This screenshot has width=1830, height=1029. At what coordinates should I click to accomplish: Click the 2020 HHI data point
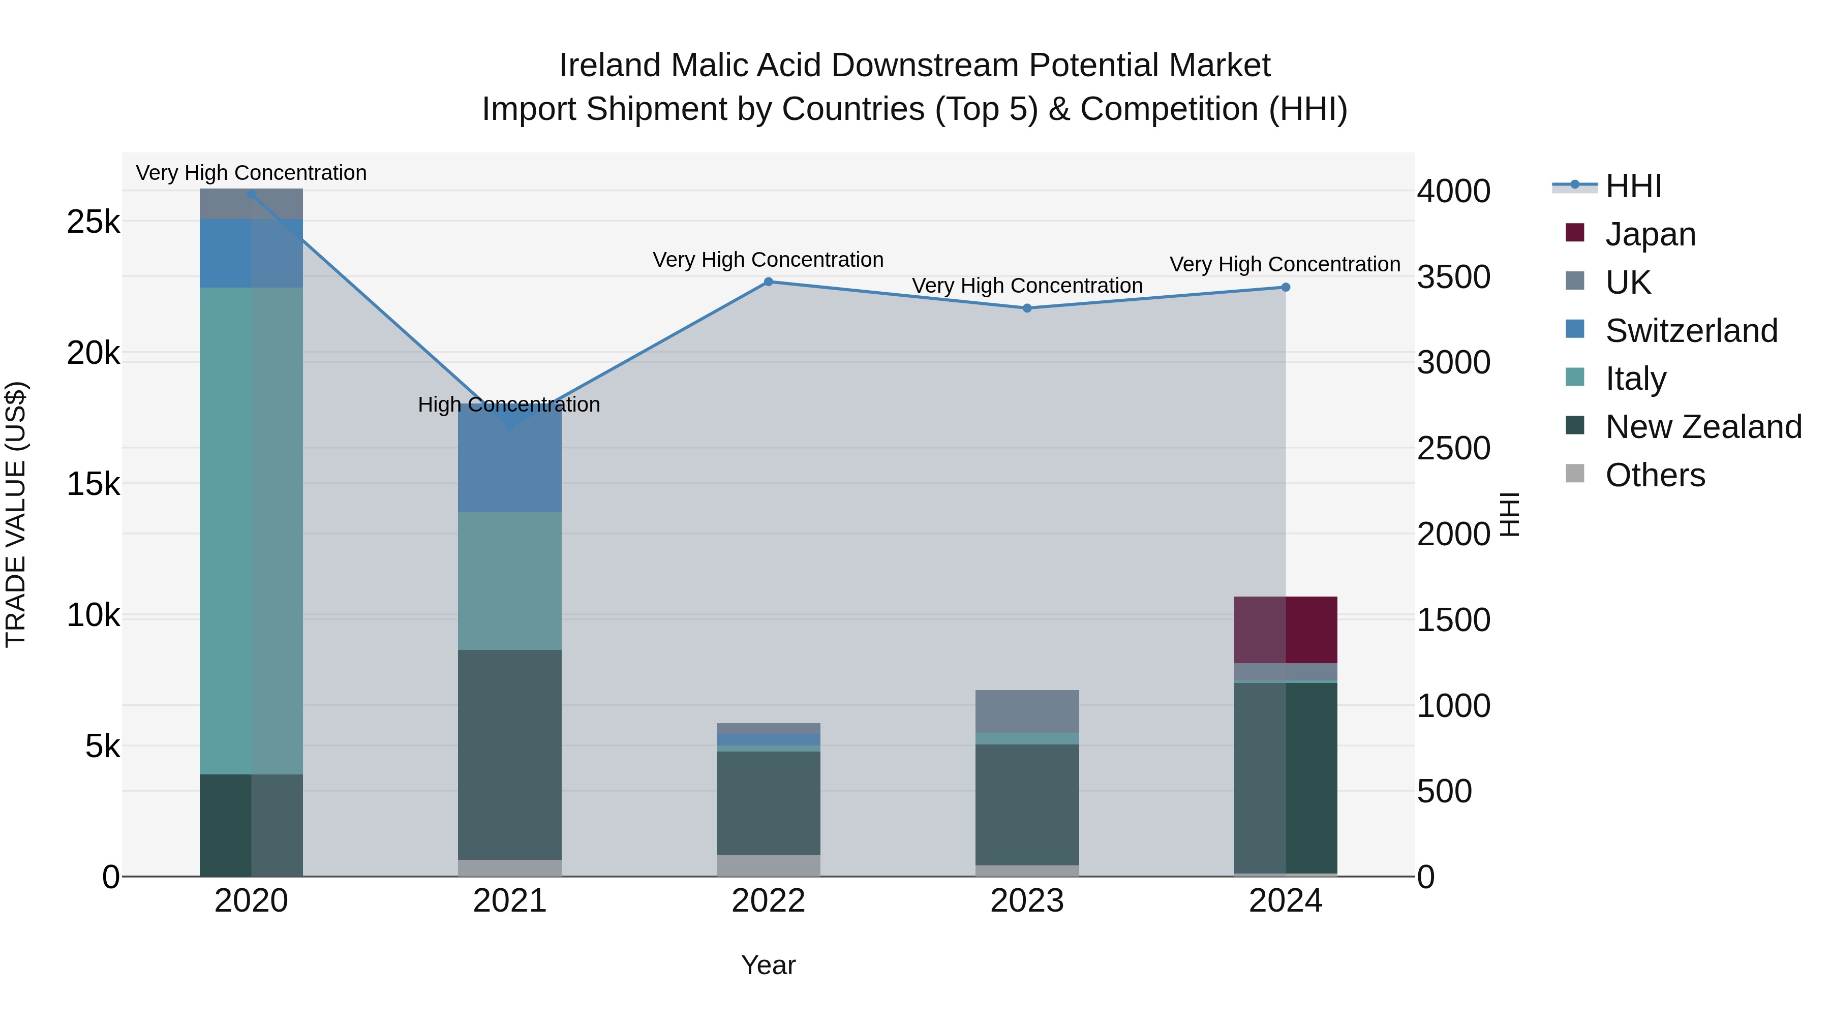(252, 195)
